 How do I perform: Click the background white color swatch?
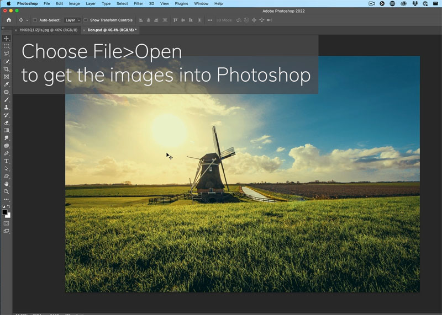(9, 216)
